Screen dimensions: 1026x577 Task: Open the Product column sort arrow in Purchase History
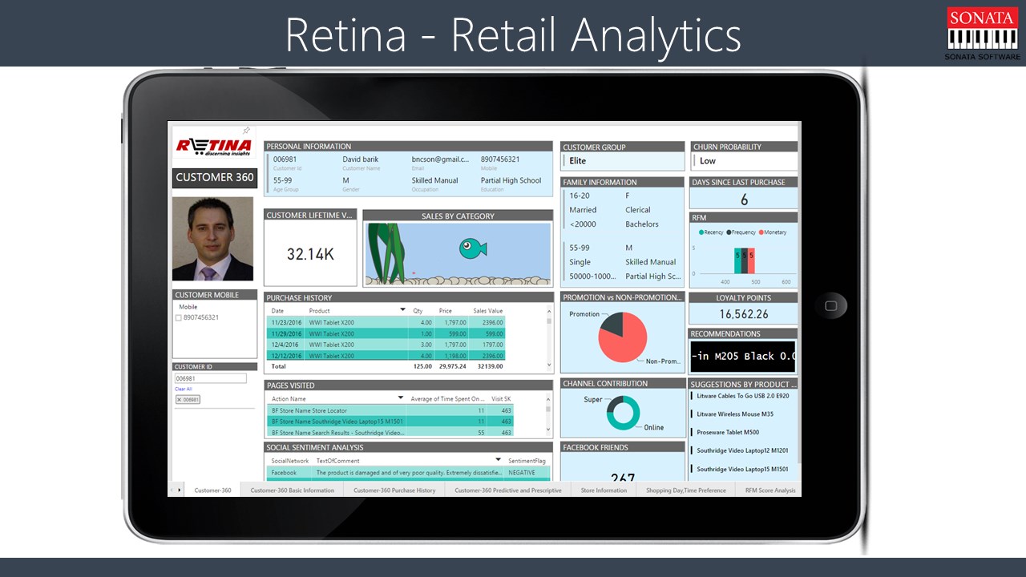click(402, 310)
